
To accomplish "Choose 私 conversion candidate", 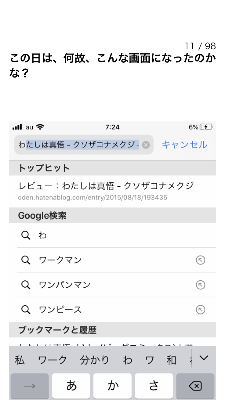I will pos(20,360).
